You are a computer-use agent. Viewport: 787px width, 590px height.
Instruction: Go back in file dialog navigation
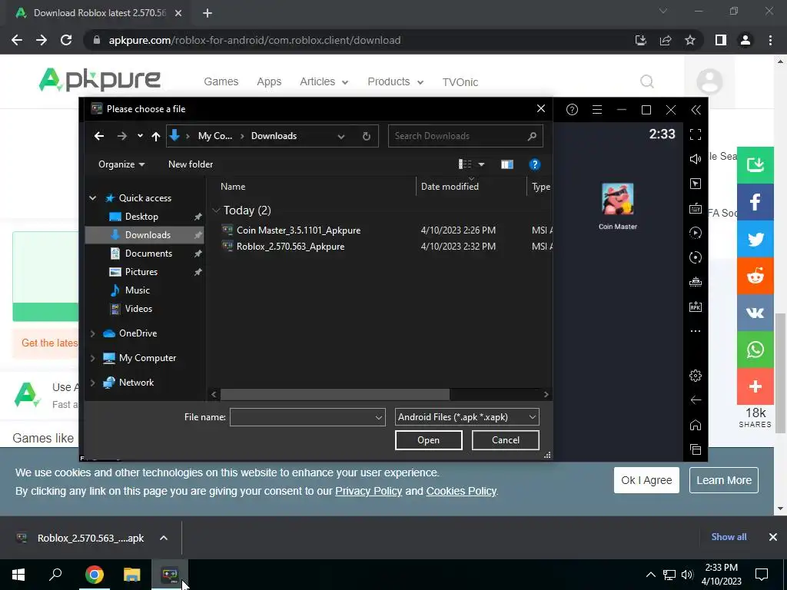(99, 136)
